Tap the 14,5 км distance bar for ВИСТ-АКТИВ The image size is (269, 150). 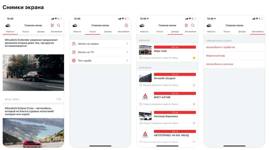(x=175, y=93)
